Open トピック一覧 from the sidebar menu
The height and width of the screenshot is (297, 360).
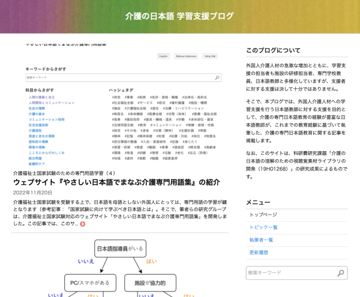(x=263, y=227)
